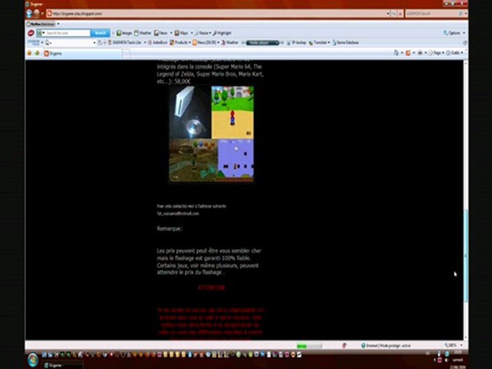
Task: Click the red round Ask toolbar logo
Action: point(31,33)
